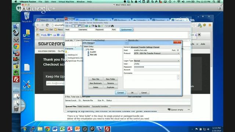This screenshot has height=132, width=235.
Task: Toggle local directory tree icon
Action: tap(76, 26)
